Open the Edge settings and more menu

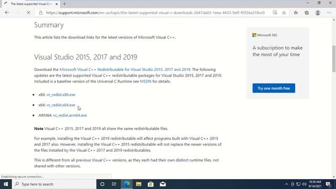(329, 13)
